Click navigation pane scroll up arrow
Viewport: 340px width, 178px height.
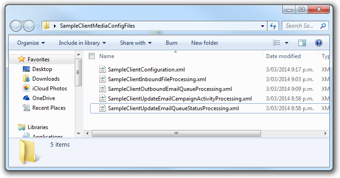(x=79, y=54)
